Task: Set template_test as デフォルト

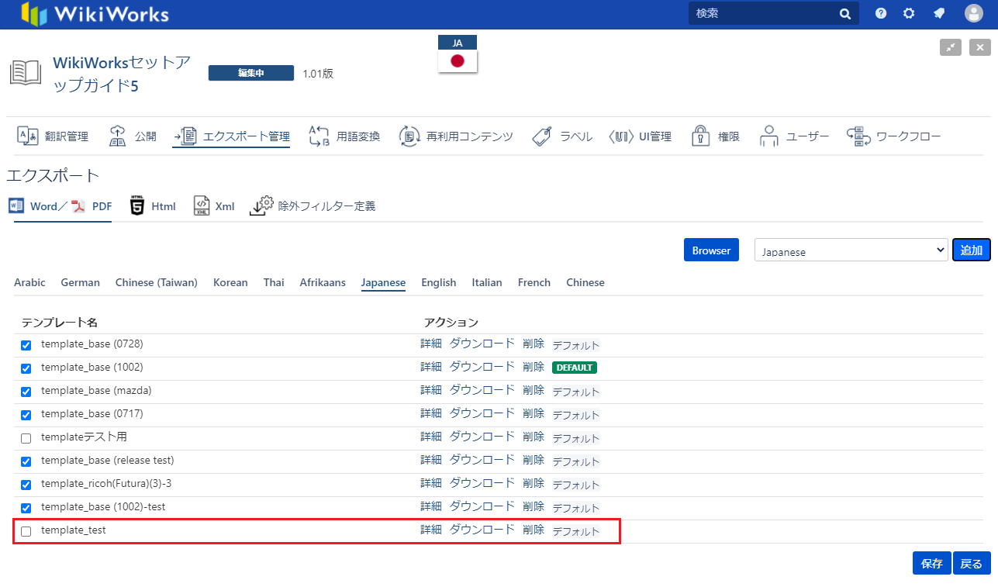Action: 576,531
